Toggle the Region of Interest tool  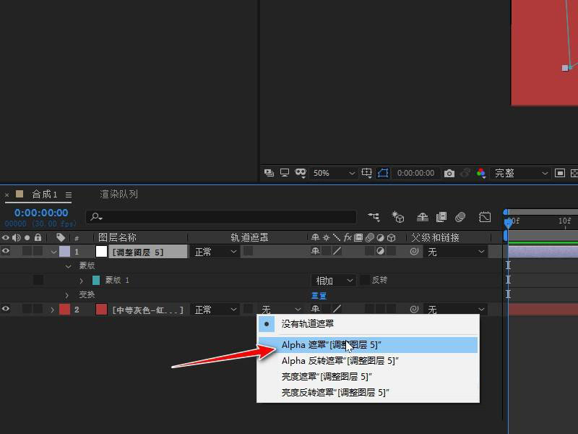(382, 174)
